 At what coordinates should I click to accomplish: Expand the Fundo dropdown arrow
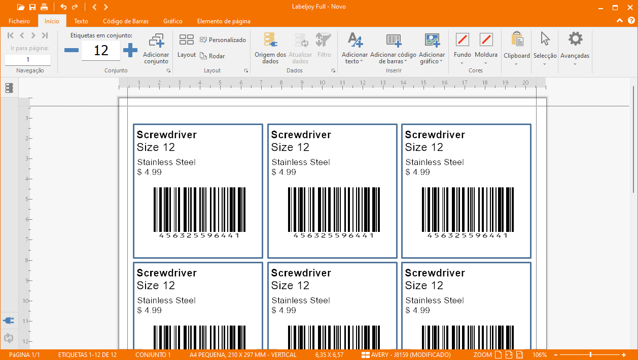(x=463, y=63)
